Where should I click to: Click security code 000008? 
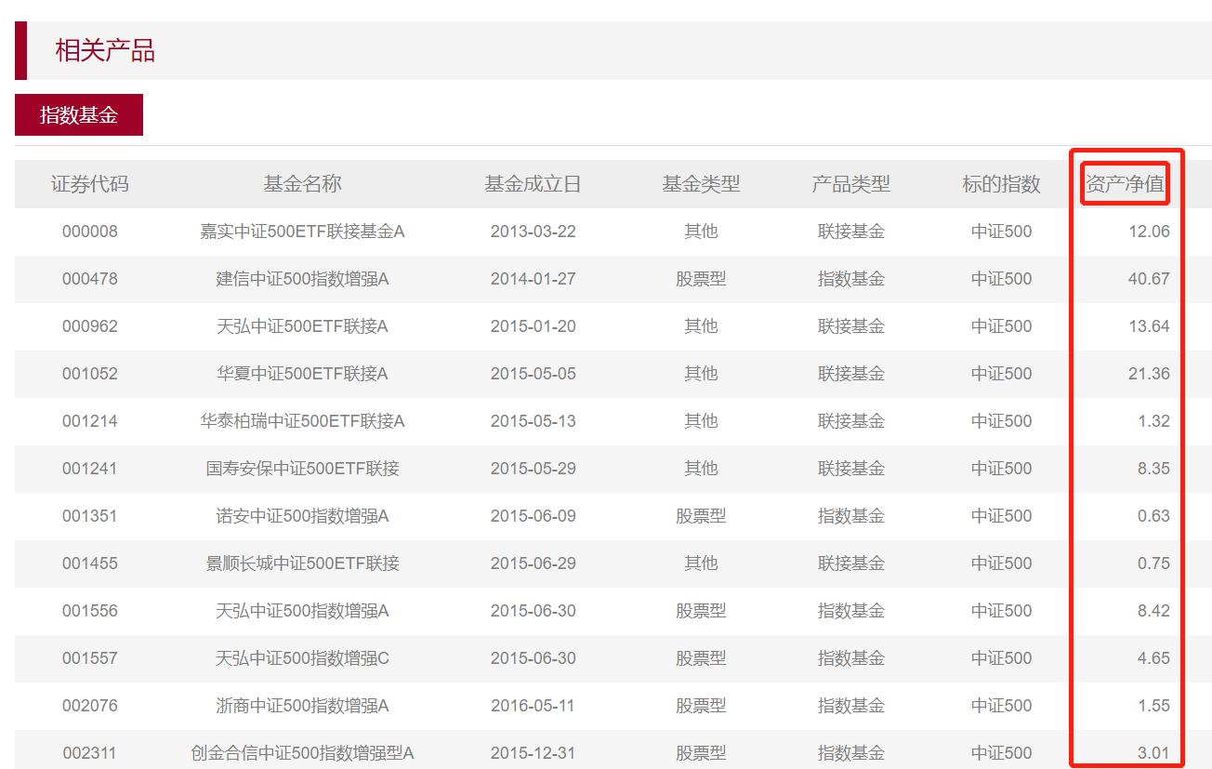tap(90, 232)
